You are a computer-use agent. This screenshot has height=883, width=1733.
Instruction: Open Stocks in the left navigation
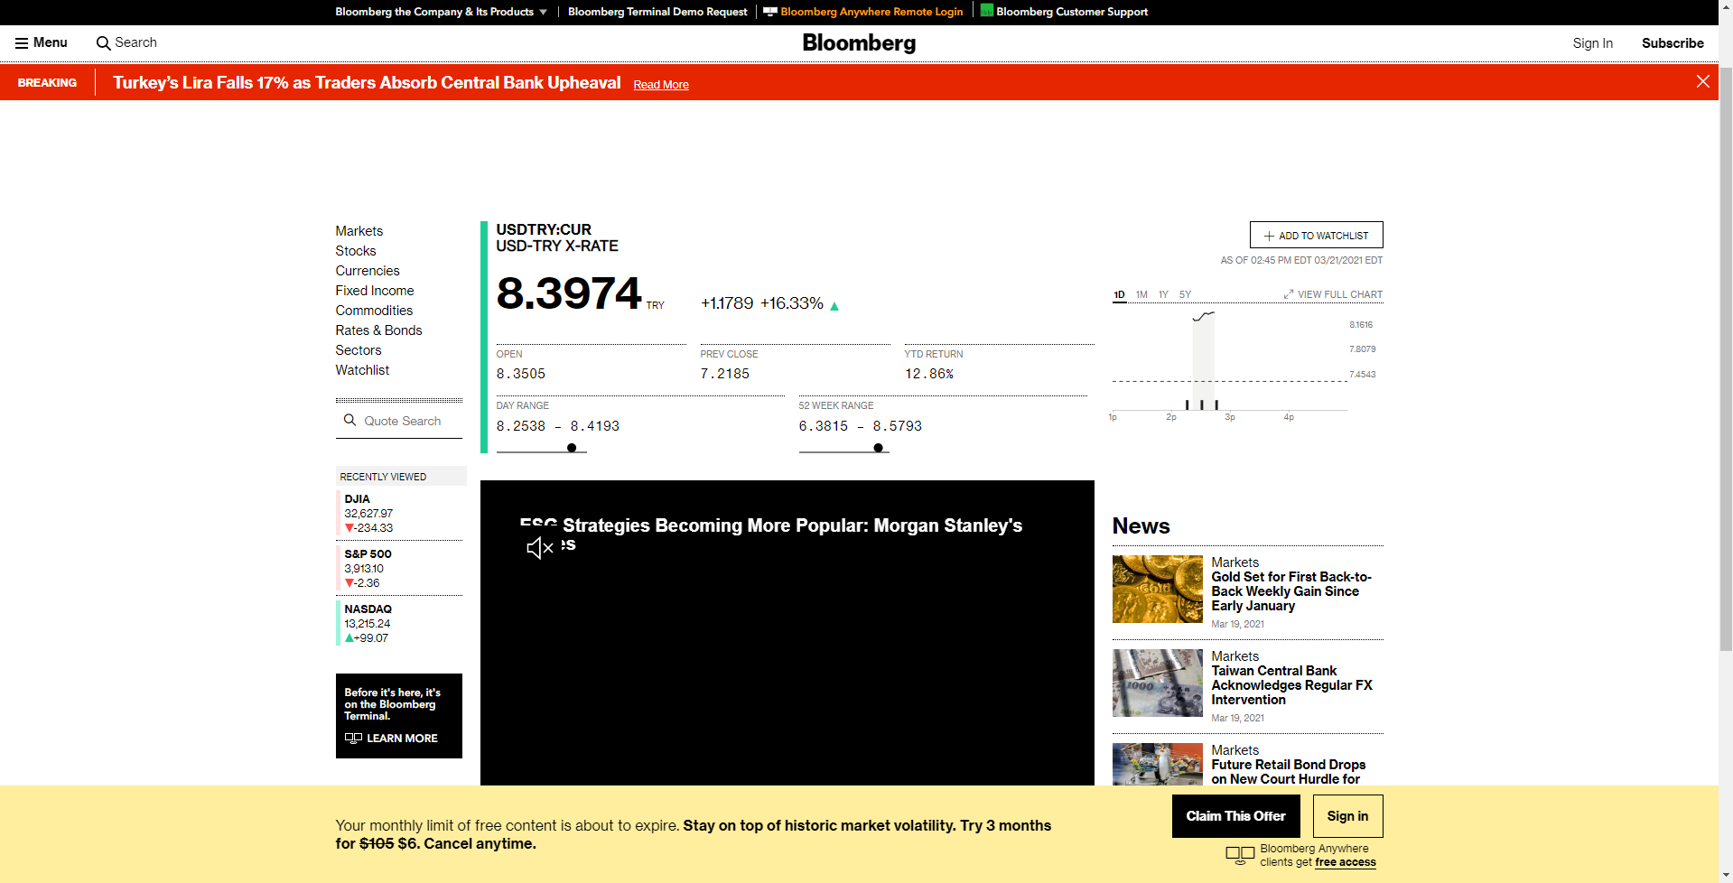pos(356,251)
